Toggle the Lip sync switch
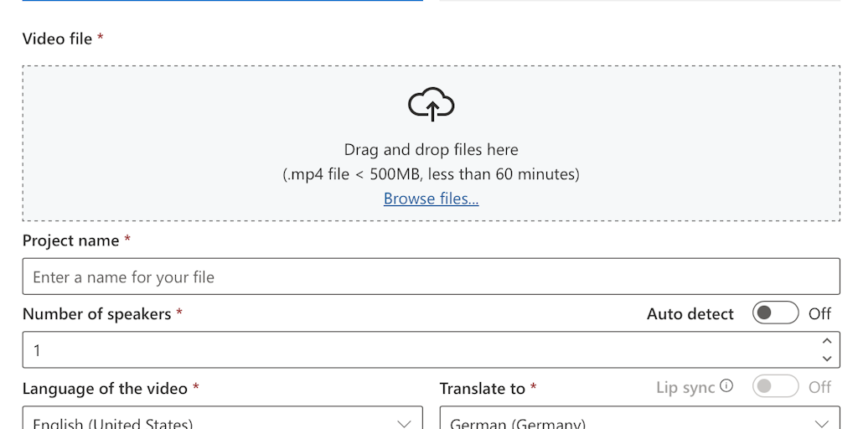This screenshot has height=429, width=858. click(x=775, y=386)
